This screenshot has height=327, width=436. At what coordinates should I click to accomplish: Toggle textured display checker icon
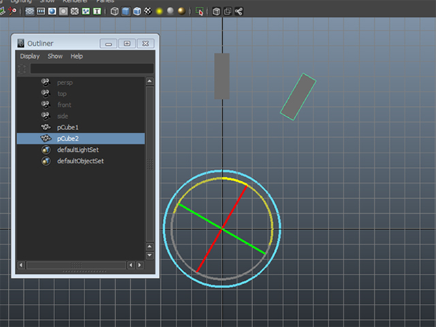[x=148, y=12]
